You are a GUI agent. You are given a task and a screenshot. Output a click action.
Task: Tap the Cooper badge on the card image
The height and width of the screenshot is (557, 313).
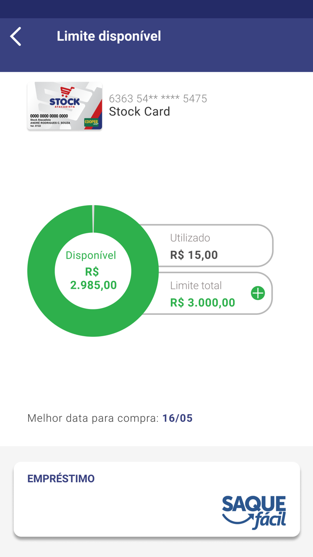tap(91, 121)
